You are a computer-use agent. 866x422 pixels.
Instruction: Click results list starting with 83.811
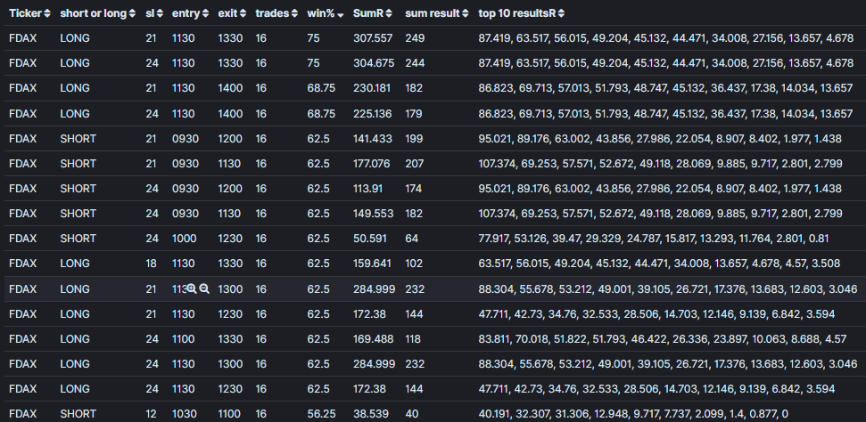click(662, 338)
